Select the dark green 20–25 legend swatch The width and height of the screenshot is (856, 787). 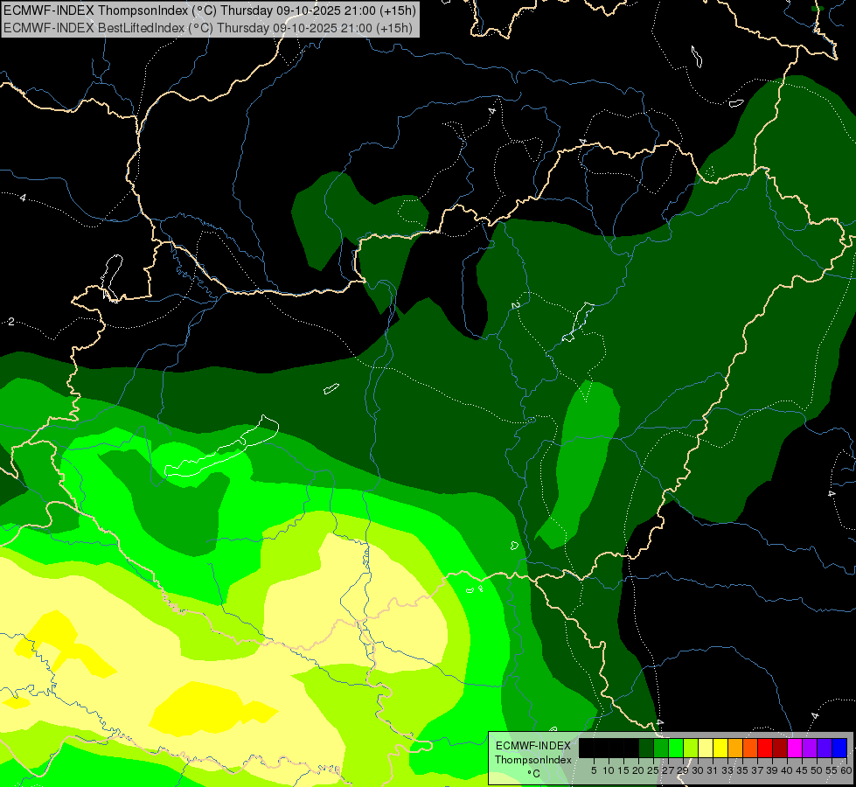coord(646,748)
